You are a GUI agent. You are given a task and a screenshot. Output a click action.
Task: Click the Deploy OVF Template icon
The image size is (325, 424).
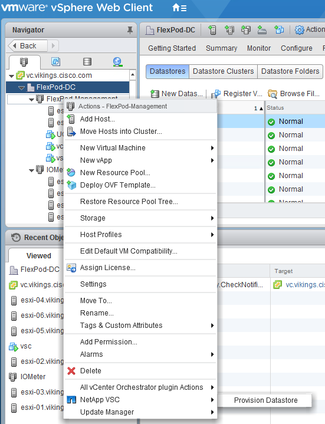[x=71, y=185]
